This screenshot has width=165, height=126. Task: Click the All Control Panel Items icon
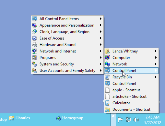click(x=34, y=19)
